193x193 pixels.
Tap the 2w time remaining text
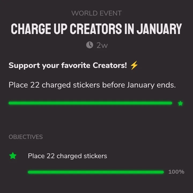102,45
